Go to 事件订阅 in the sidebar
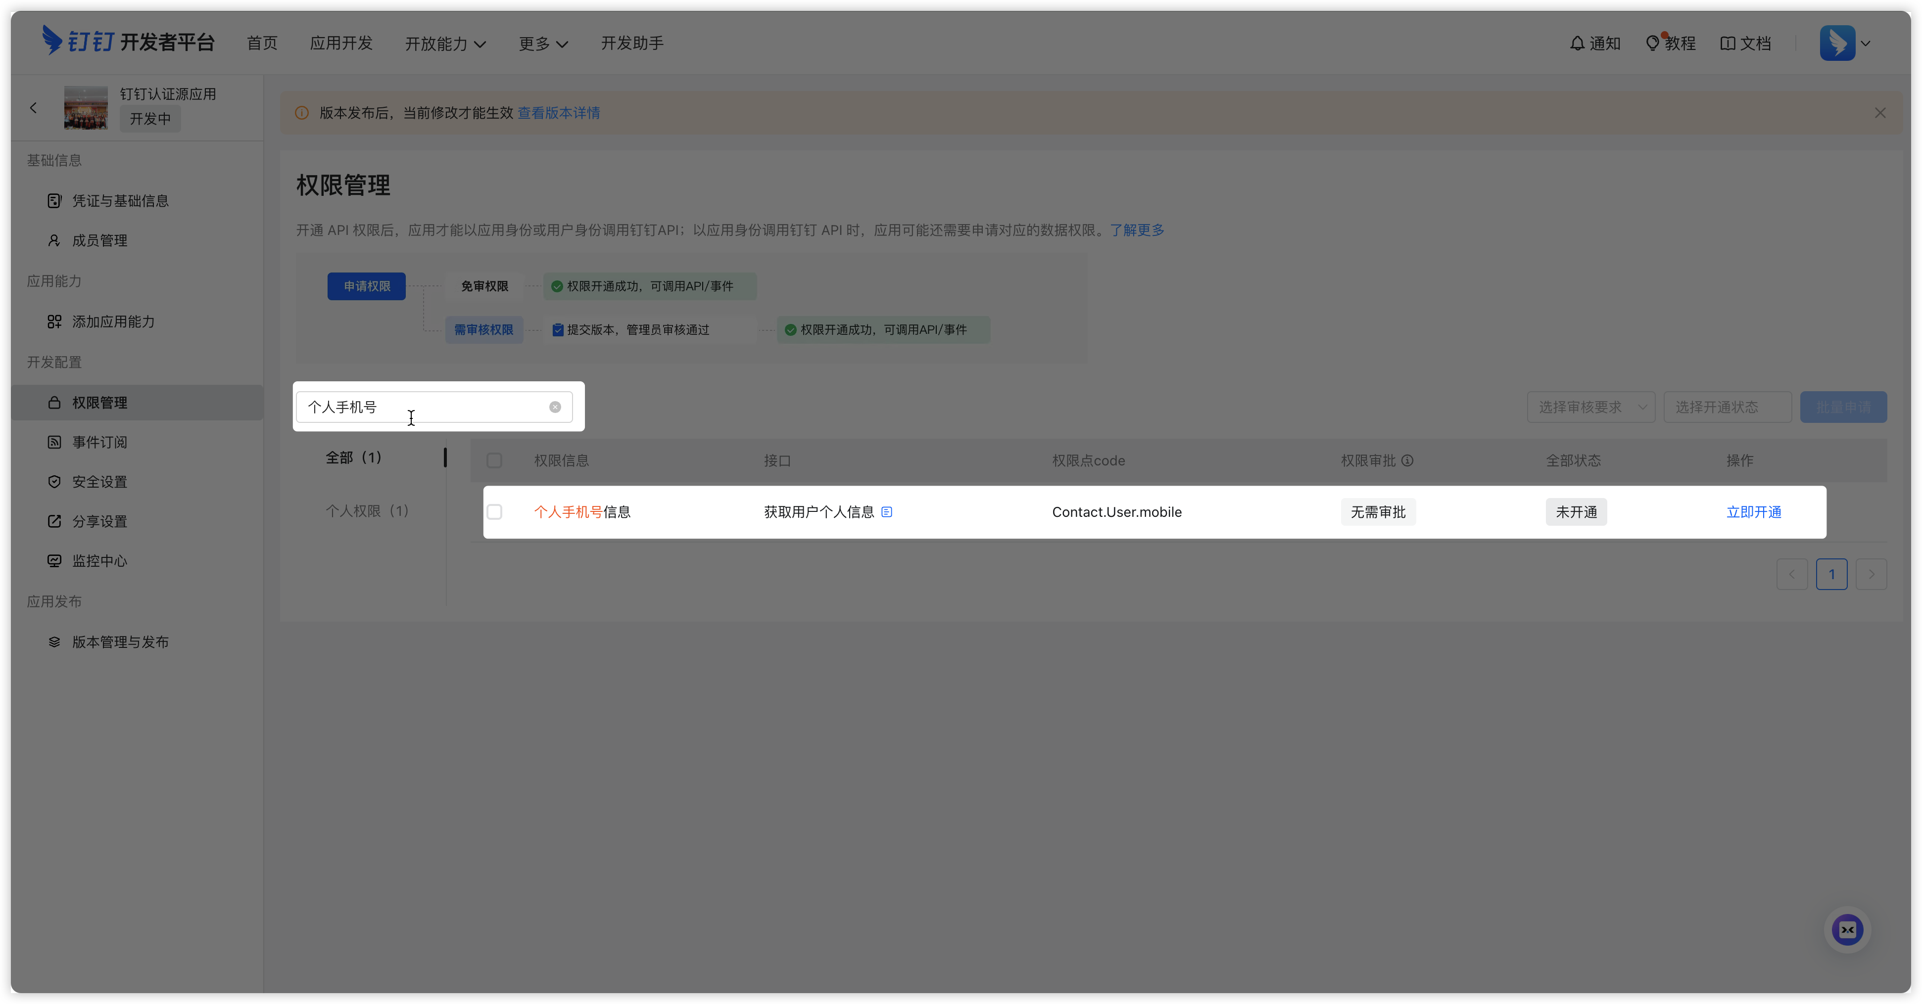Screen dimensions: 1922x1004 pyautogui.click(x=99, y=442)
